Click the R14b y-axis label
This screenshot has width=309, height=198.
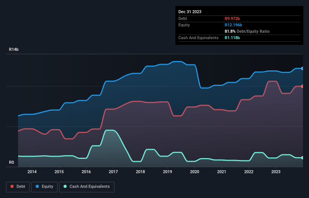(x=14, y=49)
